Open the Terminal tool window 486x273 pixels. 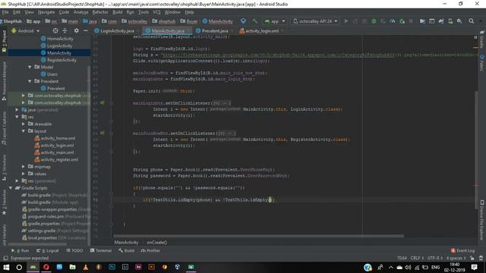pyautogui.click(x=101, y=250)
